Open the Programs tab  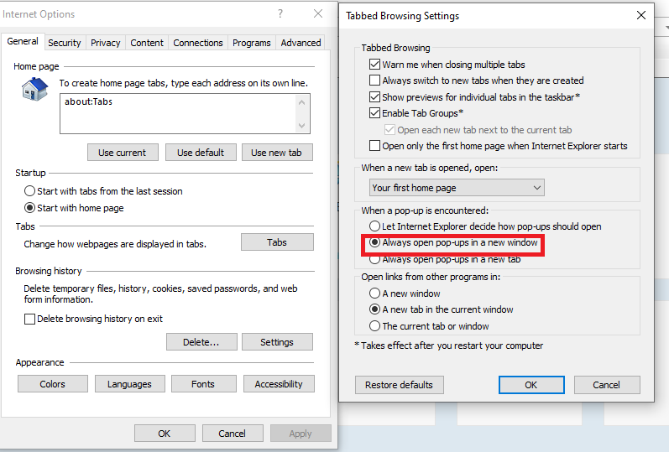[x=251, y=43]
